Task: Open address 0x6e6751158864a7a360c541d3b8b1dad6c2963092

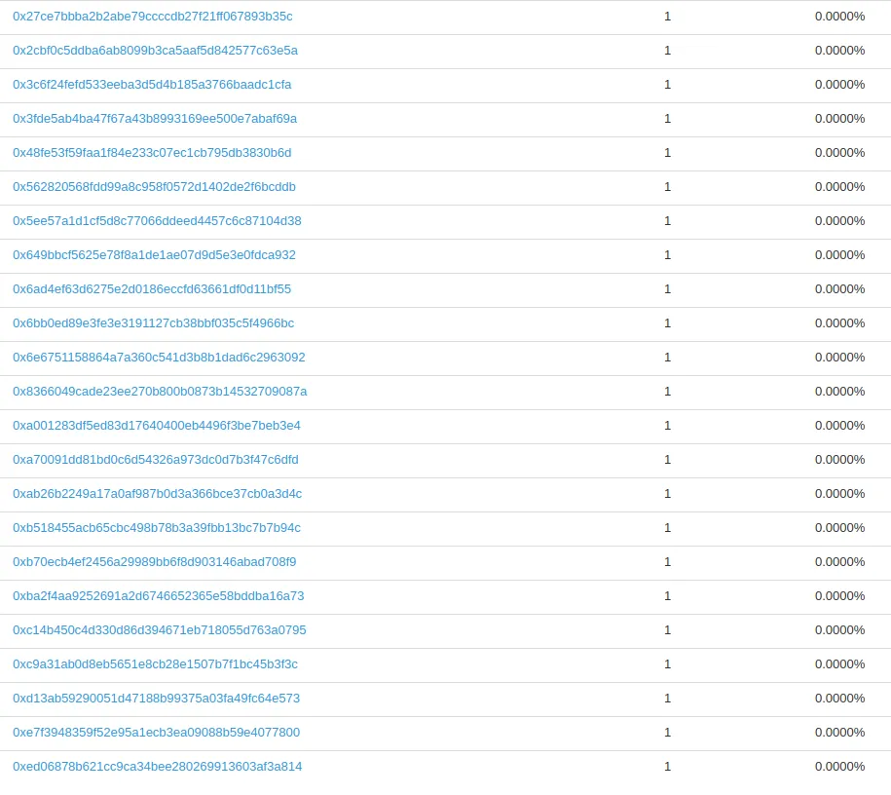Action: coord(159,358)
